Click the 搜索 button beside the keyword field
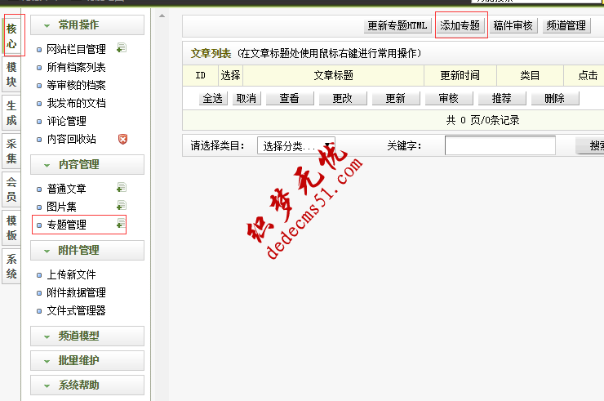The width and height of the screenshot is (604, 401). pos(590,145)
